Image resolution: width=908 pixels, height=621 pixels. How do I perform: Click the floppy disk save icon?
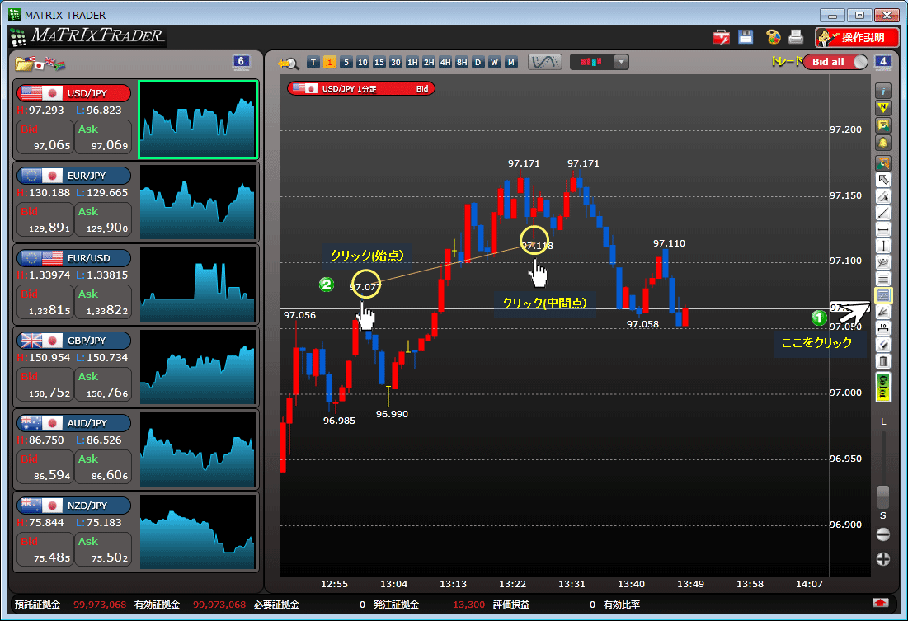click(x=746, y=37)
